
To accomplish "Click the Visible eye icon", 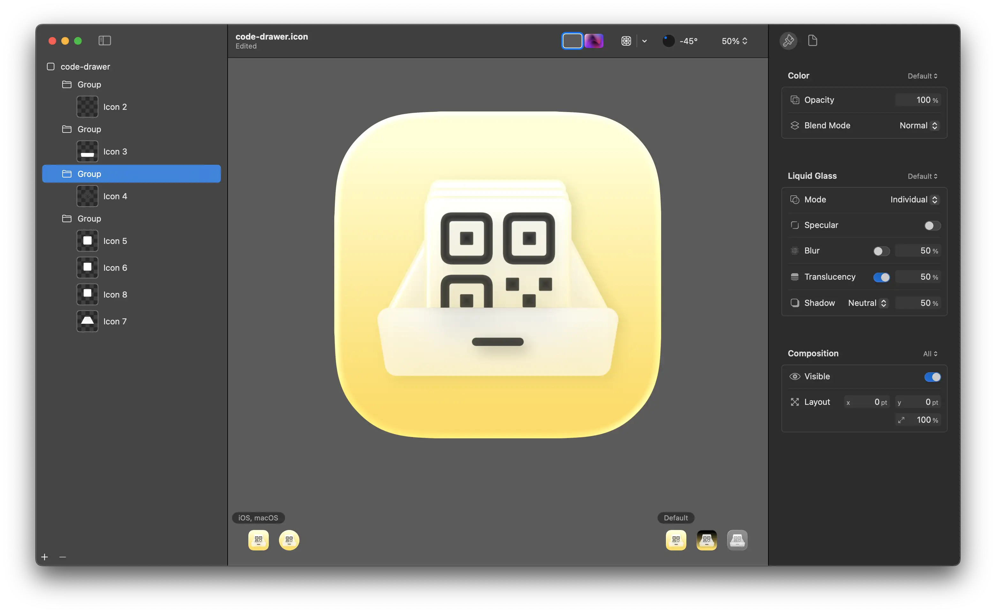I will click(795, 377).
